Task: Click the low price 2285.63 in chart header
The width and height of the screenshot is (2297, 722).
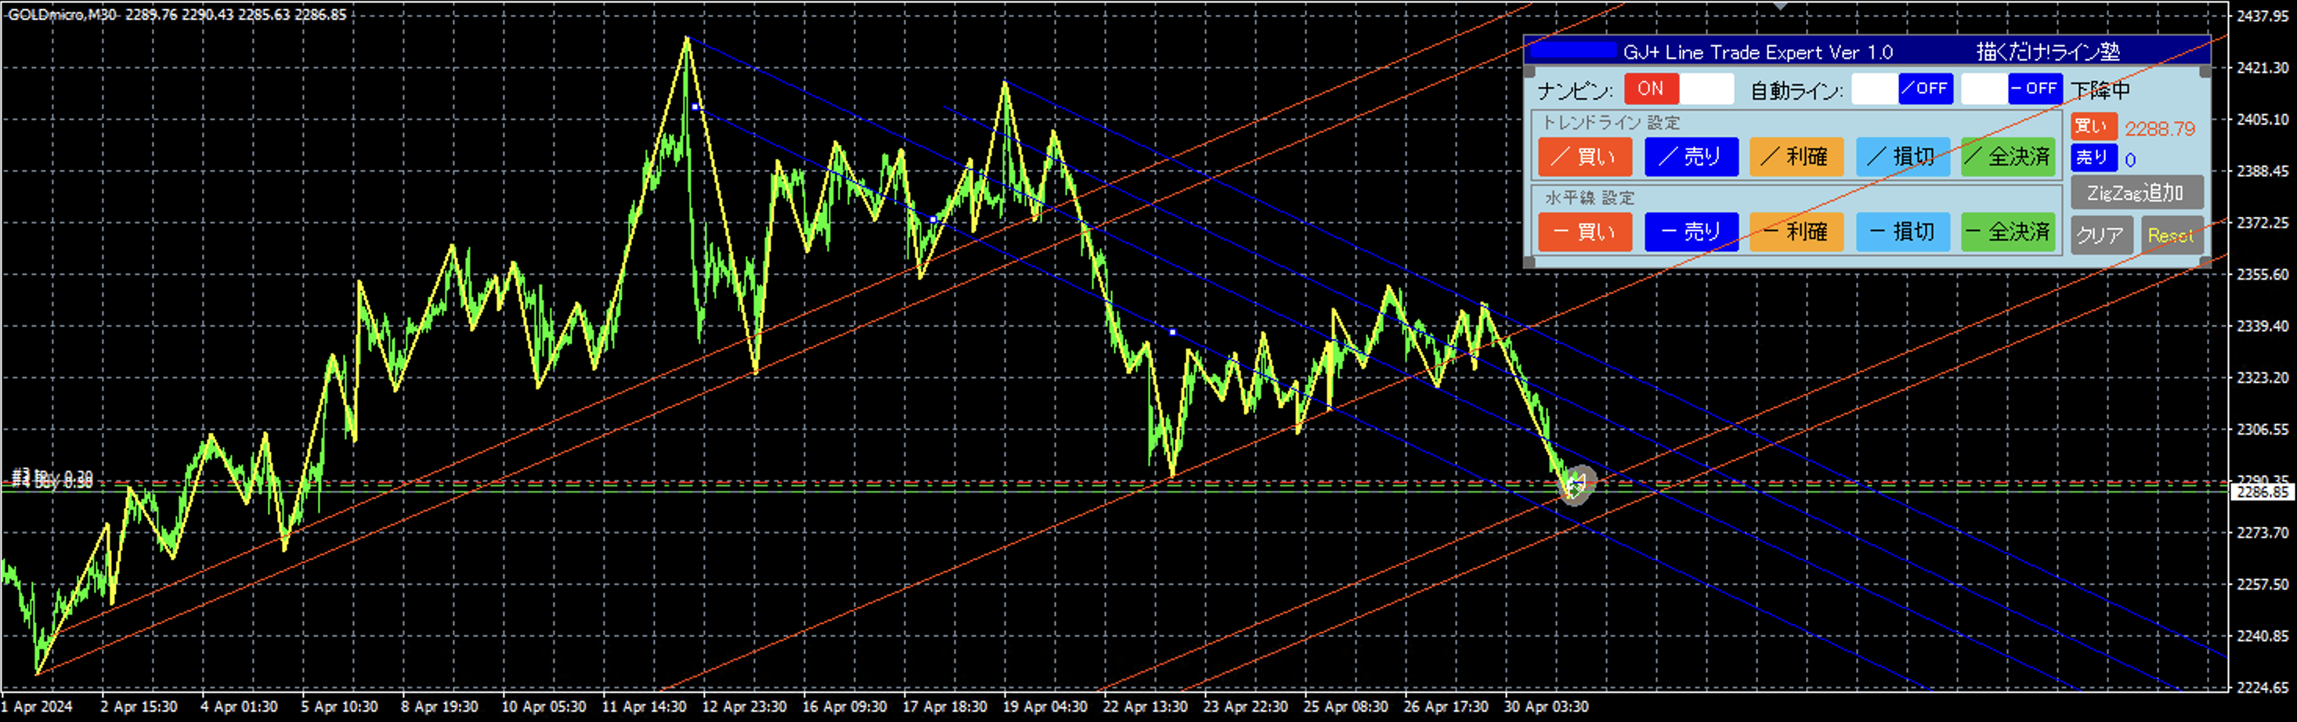Action: 264,14
